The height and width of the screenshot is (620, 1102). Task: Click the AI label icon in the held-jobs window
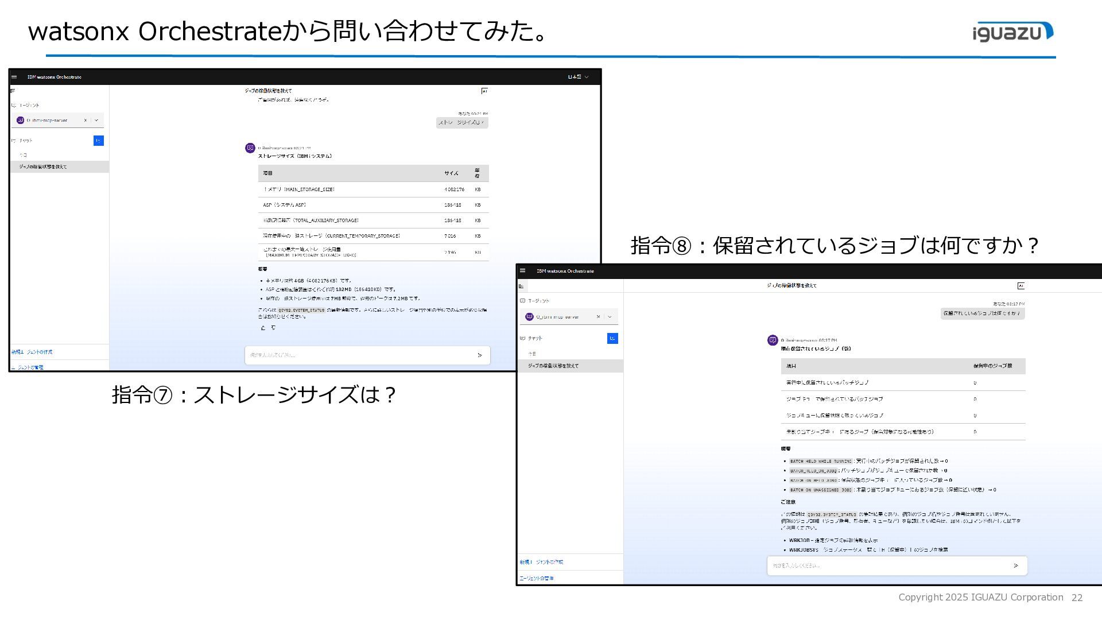point(1021,286)
